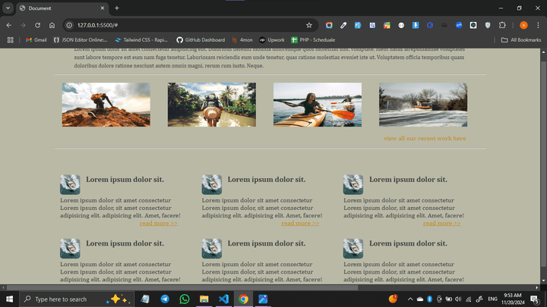
Task: Click the horizontal page scrollbar
Action: click(x=182, y=287)
